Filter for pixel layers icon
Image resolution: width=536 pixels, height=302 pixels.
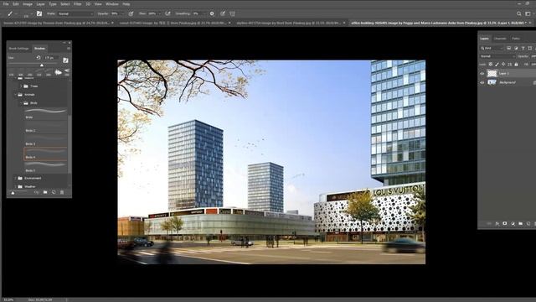tap(508, 48)
